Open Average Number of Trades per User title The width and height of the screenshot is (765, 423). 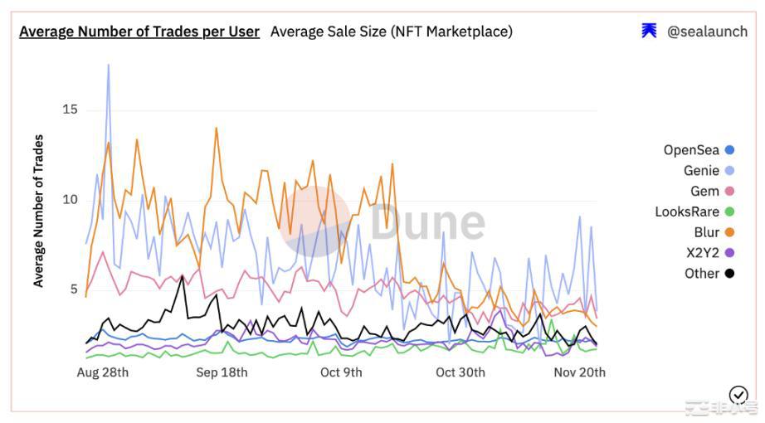(139, 32)
